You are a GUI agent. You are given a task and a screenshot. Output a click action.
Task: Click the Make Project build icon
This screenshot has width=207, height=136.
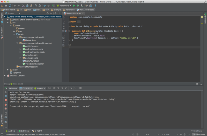point(53,6)
